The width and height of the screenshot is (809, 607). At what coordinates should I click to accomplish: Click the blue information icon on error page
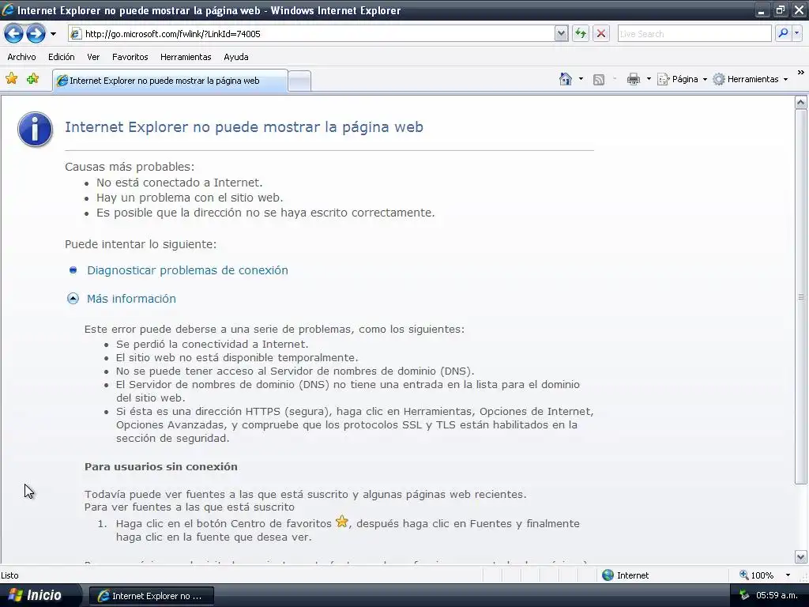coord(35,129)
